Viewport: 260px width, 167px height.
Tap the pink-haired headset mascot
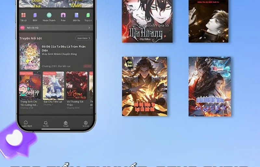point(24,89)
